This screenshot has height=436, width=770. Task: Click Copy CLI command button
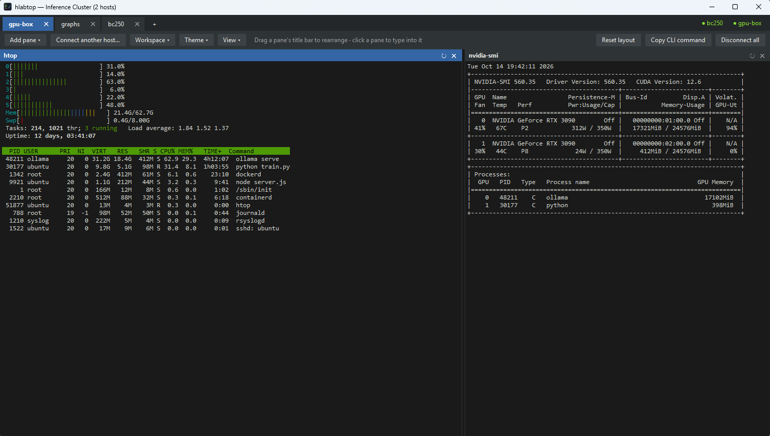pyautogui.click(x=678, y=40)
